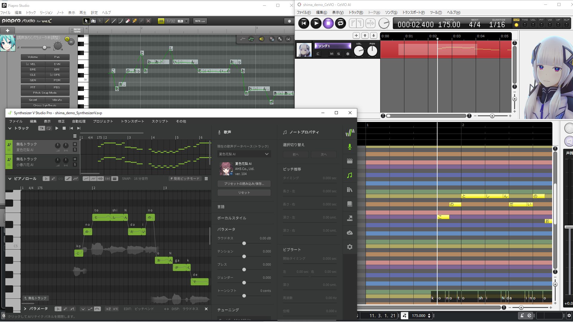Collapse the Piapro track panel with double chevron
Screen dimensions: 573x322
[87, 29]
